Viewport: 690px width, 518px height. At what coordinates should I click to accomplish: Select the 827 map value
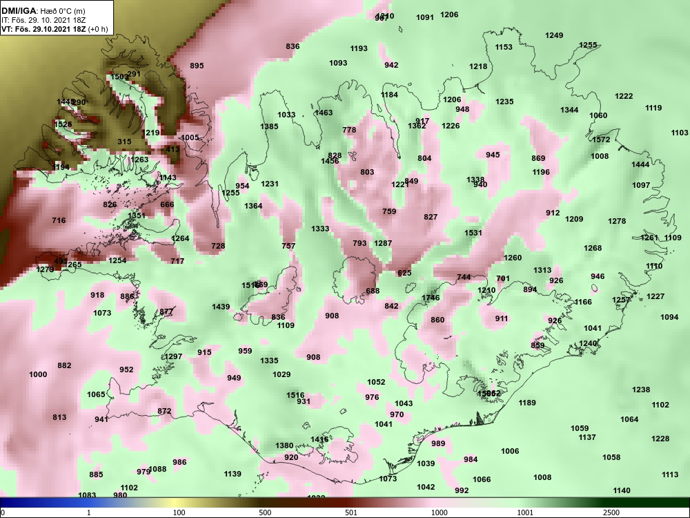click(x=431, y=217)
